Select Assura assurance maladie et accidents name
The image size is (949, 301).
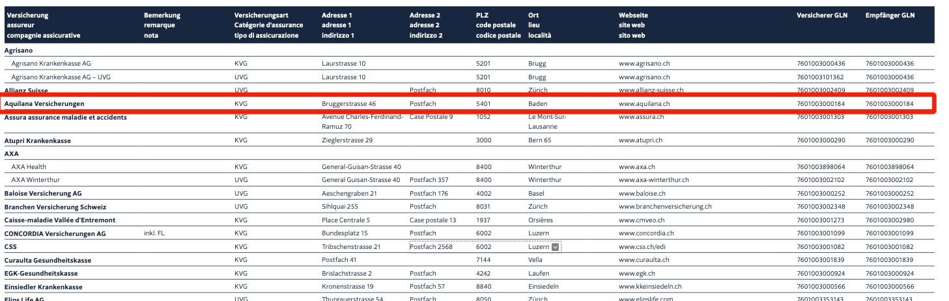point(66,117)
